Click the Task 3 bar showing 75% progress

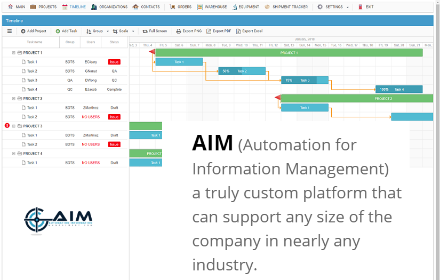click(x=305, y=80)
